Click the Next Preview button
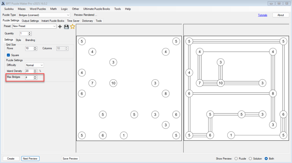The image size is (292, 163). tap(30, 158)
